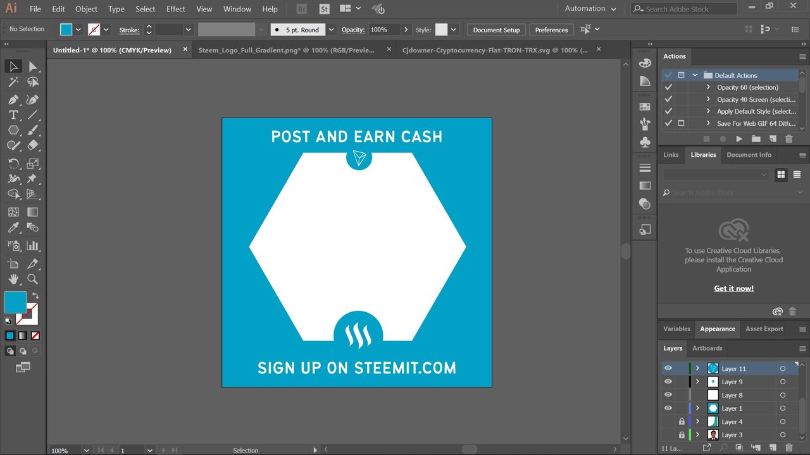
Task: Open the 5 pt. Round brush dropdown
Action: tap(331, 30)
